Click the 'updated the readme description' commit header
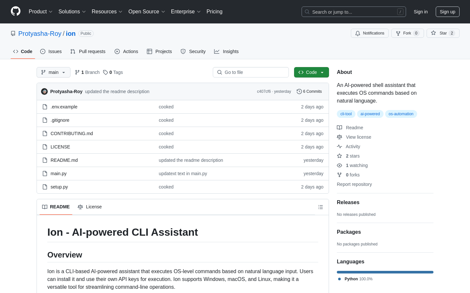 point(117,91)
